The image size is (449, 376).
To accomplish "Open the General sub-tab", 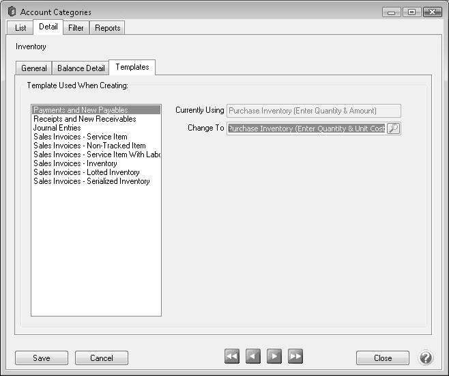I will (34, 68).
